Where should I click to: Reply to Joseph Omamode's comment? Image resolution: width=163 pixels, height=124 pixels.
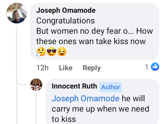point(92,68)
